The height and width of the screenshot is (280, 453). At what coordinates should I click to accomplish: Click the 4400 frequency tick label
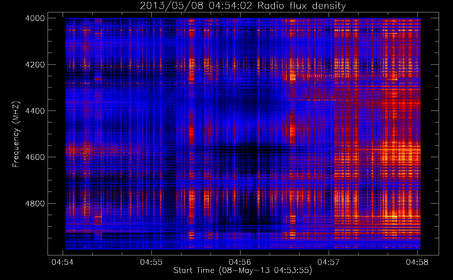(x=35, y=111)
